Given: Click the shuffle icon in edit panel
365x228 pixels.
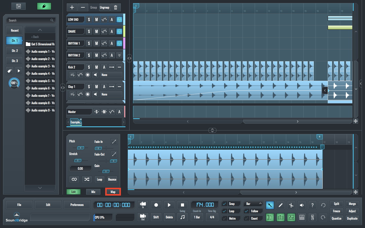Looking at the screenshot, I should click(x=87, y=179).
